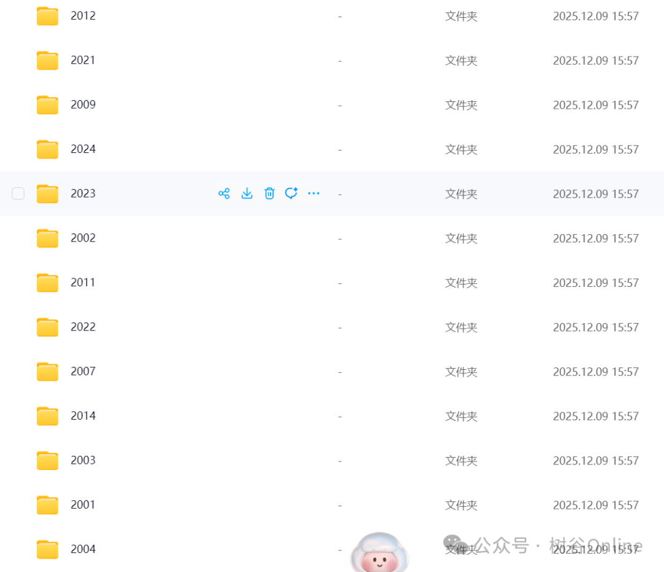Open the 2007 folder
This screenshot has width=664, height=572.
tap(83, 371)
